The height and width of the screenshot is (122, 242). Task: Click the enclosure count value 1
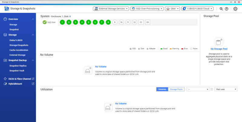point(63,17)
